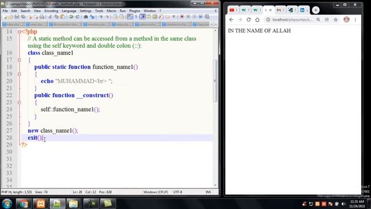Click the browser Home icon

pos(257,20)
